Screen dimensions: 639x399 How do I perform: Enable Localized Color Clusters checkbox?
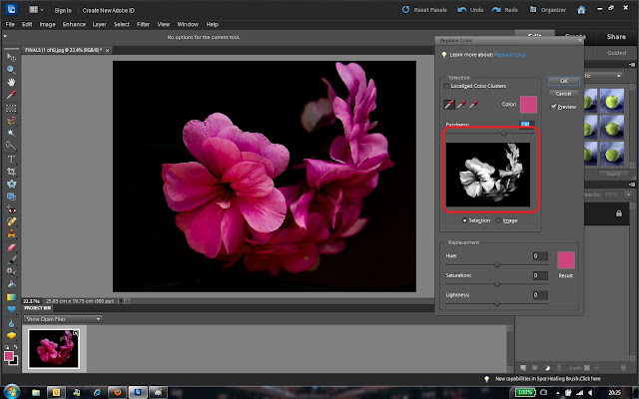point(446,86)
